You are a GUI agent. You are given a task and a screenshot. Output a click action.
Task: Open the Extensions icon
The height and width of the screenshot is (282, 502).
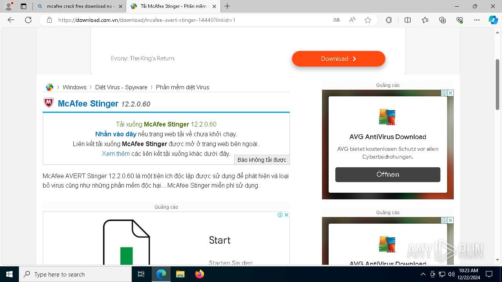[389, 20]
